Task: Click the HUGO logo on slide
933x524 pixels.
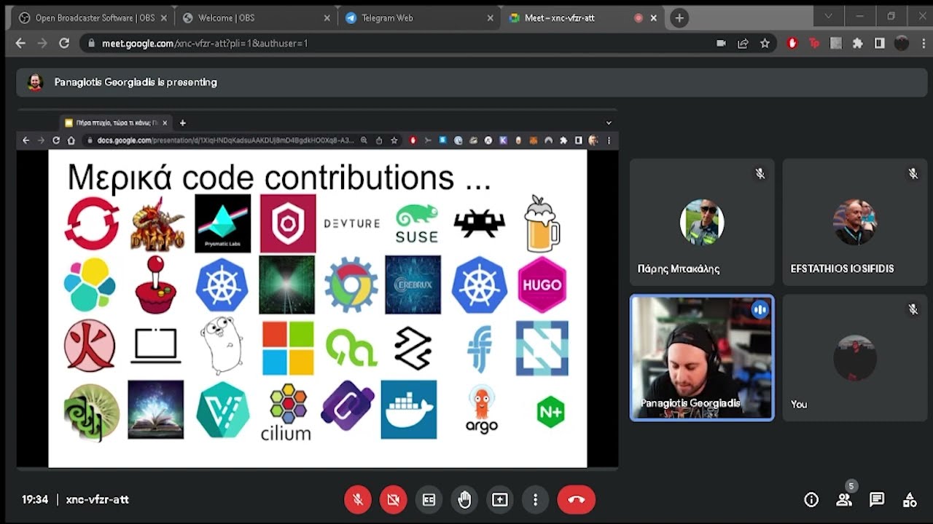Action: [542, 285]
